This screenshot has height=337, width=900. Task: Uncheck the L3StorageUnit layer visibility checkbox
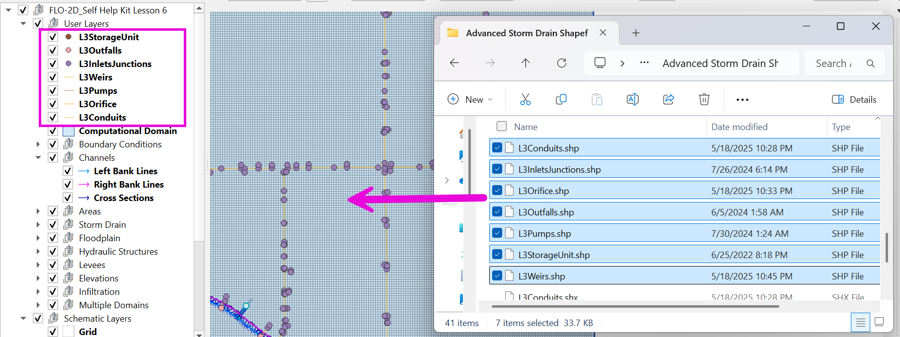tap(53, 37)
